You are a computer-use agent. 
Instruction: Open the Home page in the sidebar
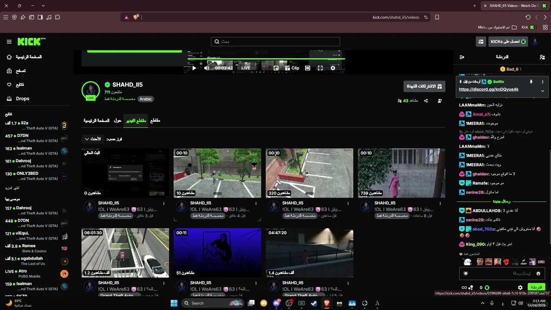[x=25, y=57]
